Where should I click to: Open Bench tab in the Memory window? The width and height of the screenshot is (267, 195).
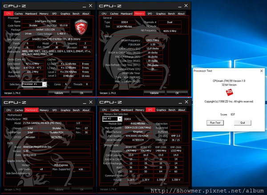171,14
